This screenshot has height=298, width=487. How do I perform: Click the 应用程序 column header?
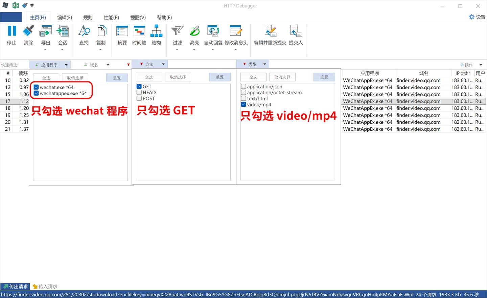369,73
